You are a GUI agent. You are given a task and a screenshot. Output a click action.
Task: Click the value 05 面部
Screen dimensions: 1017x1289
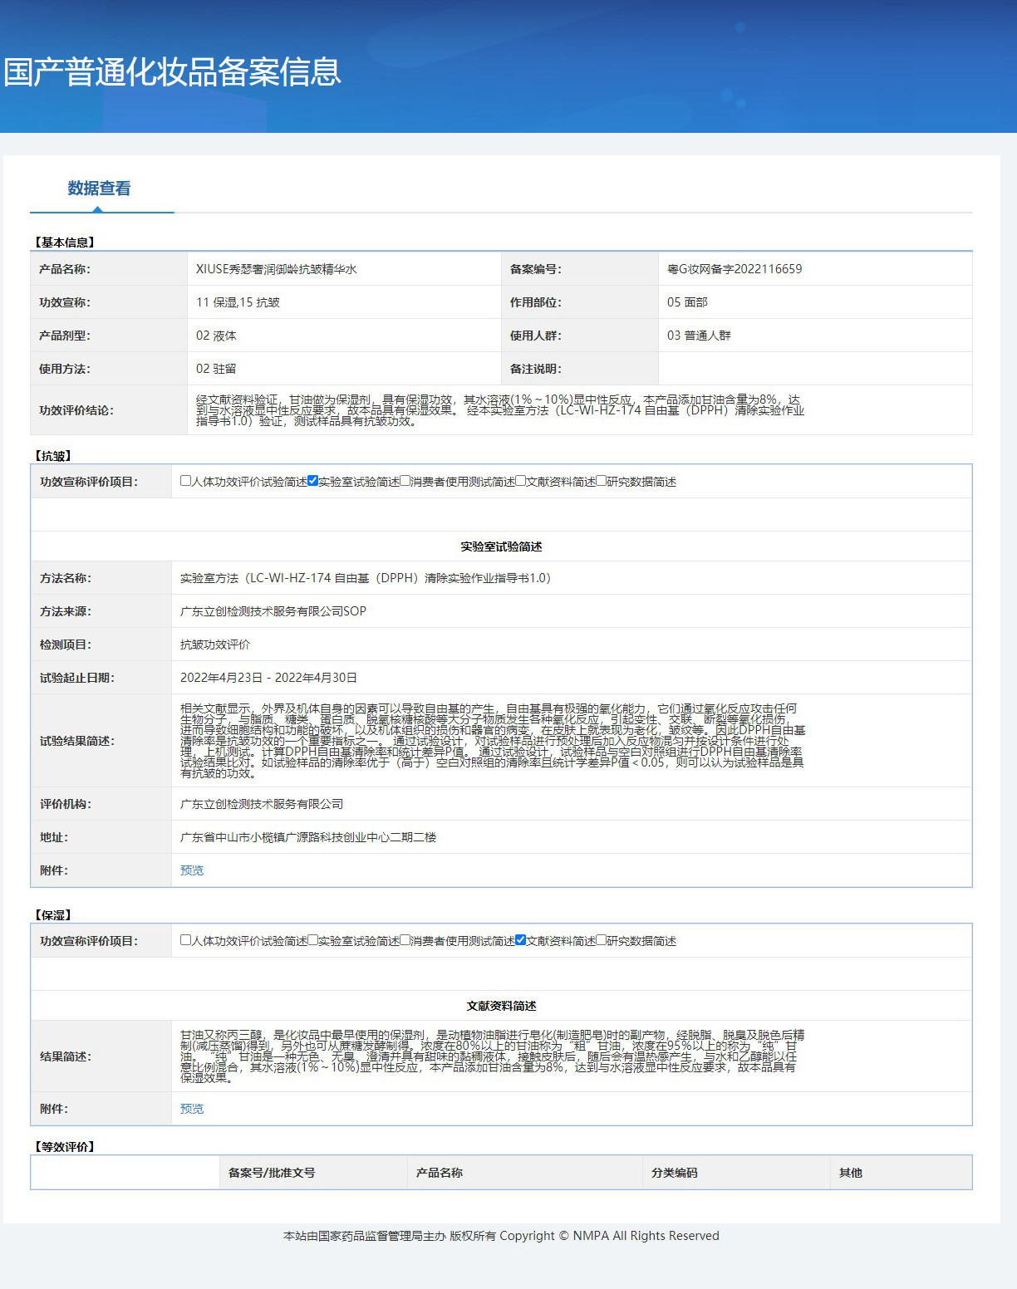(687, 302)
